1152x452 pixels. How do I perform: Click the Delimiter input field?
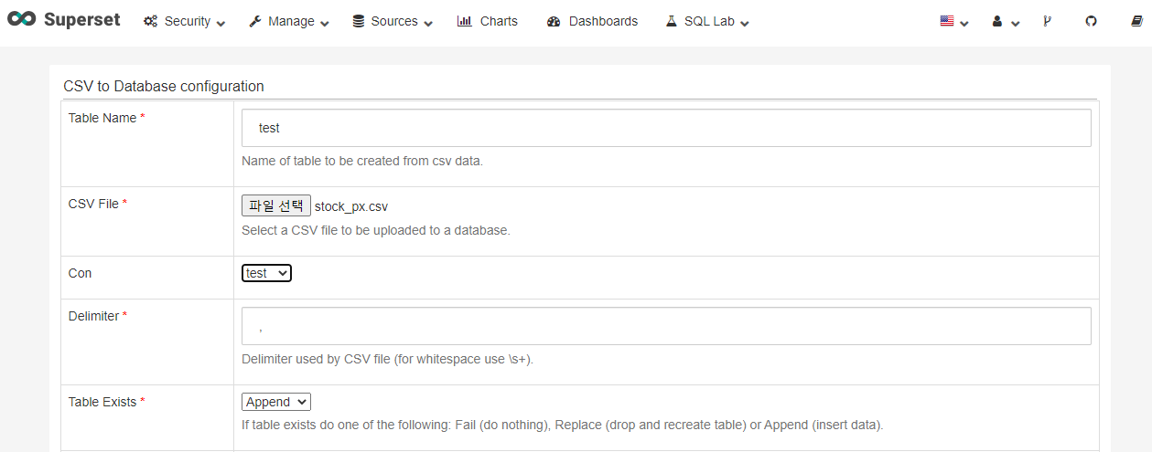666,326
